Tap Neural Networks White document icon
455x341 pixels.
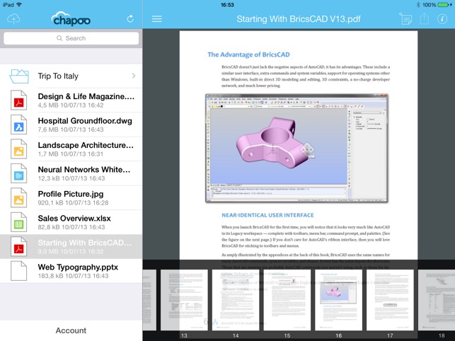[19, 173]
